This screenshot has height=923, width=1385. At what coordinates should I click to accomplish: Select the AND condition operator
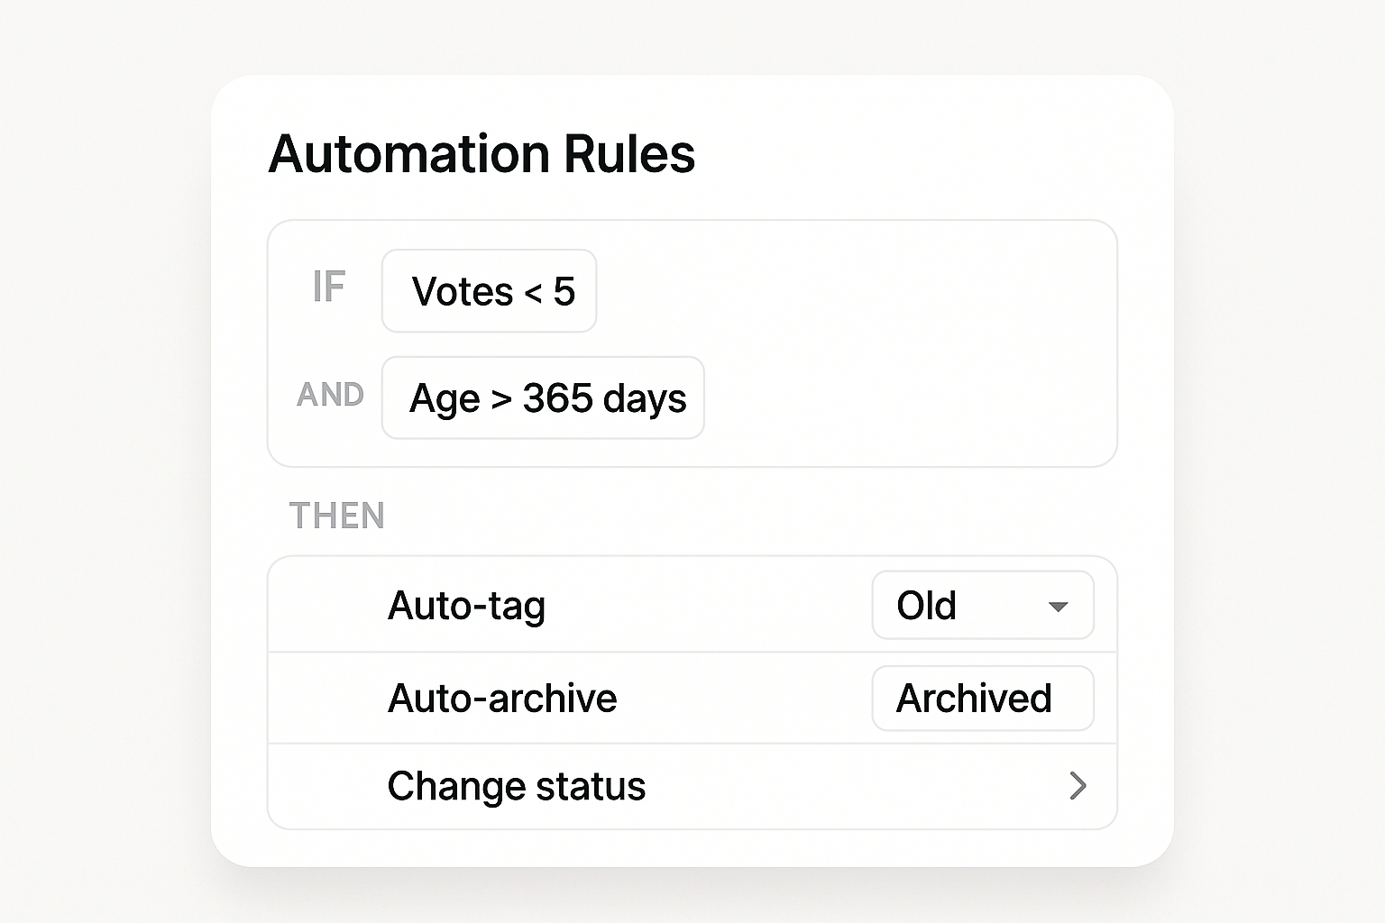[x=331, y=395]
